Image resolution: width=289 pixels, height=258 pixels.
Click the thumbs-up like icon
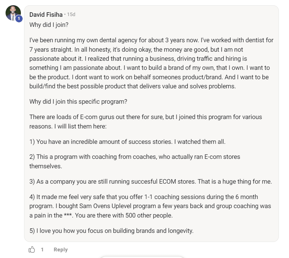pos(32,250)
